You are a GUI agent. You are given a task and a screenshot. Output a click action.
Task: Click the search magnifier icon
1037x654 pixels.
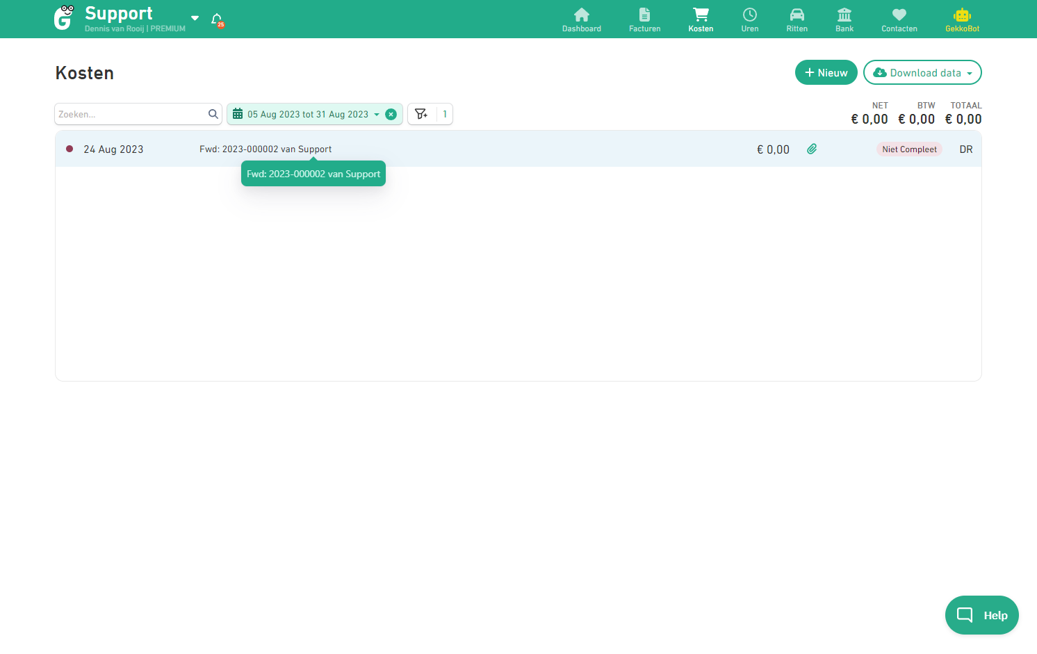coord(213,114)
